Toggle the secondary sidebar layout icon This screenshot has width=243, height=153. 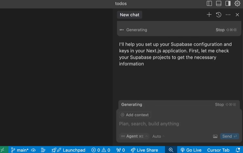click(228, 4)
